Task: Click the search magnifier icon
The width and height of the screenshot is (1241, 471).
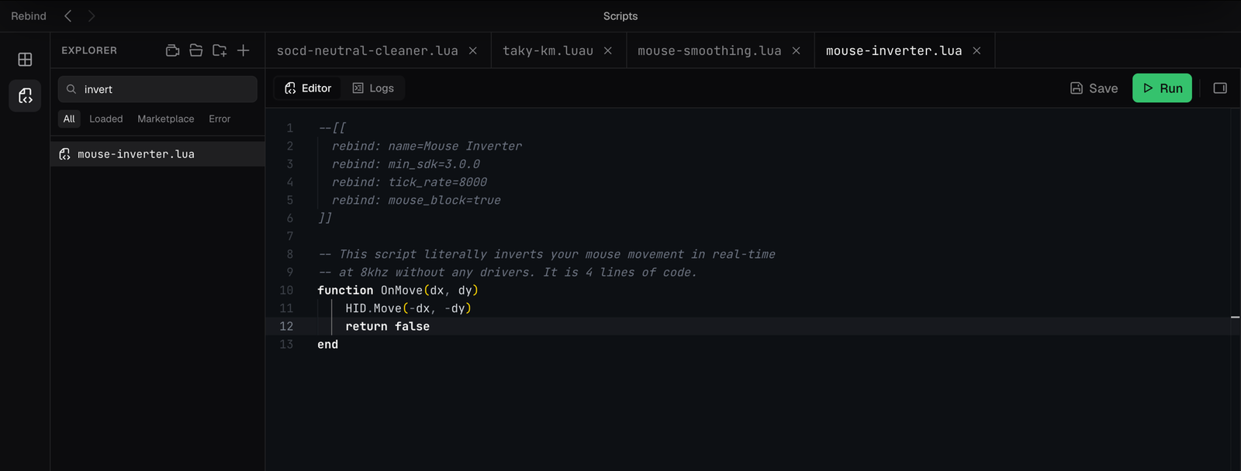Action: [71, 89]
